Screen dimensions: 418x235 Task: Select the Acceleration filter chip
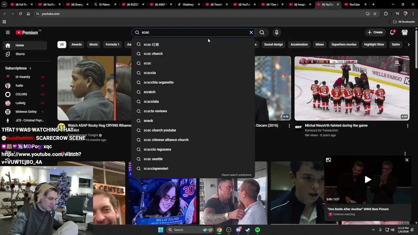point(299,44)
